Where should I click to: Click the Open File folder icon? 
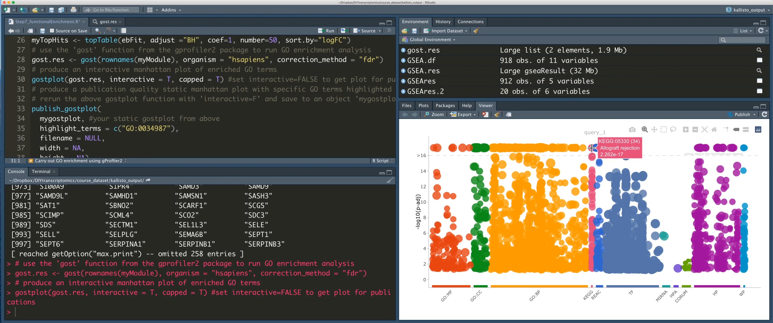(x=35, y=10)
